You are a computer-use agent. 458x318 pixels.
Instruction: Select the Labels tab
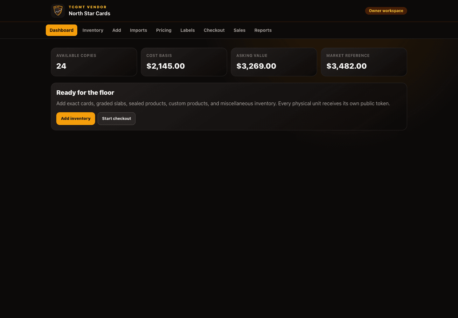click(188, 30)
